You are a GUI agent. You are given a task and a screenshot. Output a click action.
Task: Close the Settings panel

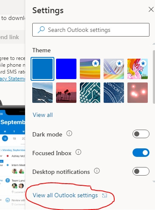point(151,9)
